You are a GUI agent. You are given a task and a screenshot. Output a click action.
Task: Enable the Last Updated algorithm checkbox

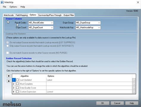17,80
